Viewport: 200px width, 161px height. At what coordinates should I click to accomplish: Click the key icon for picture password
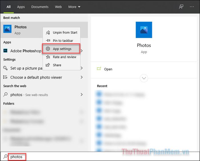5,68
